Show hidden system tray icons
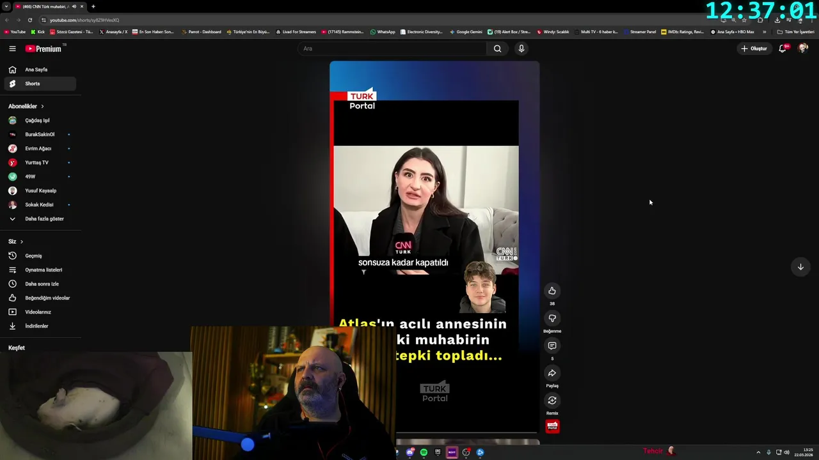 758,452
